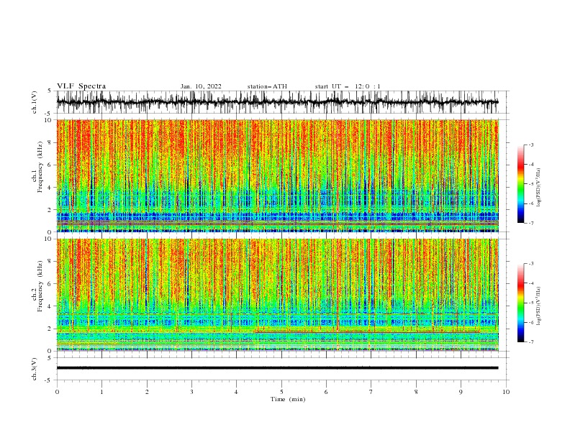
Task: Click tick "9" on the Time axis
Action: coord(461,392)
